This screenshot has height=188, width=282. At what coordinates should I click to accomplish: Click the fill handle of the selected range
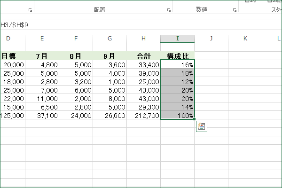pyautogui.click(x=194, y=119)
